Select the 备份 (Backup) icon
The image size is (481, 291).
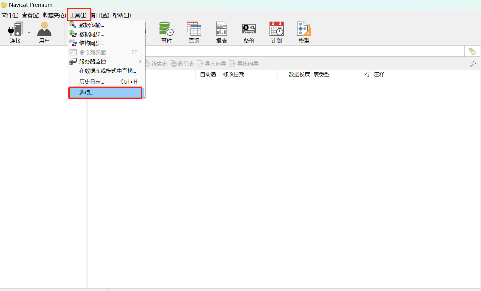[248, 32]
